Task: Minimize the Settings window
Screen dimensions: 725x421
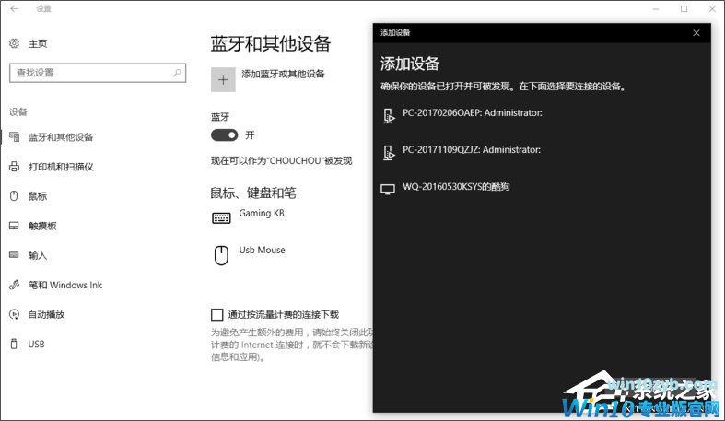Action: coord(656,9)
